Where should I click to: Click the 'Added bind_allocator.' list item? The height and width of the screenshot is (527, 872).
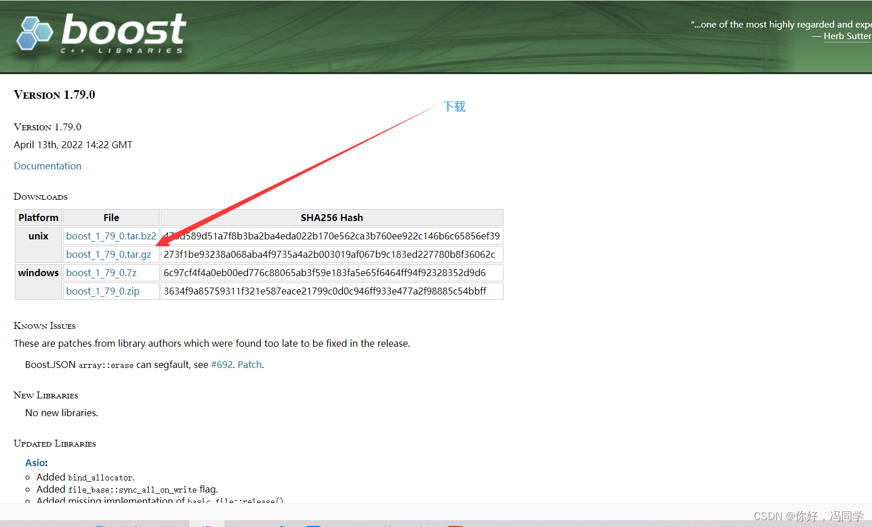pyautogui.click(x=86, y=477)
